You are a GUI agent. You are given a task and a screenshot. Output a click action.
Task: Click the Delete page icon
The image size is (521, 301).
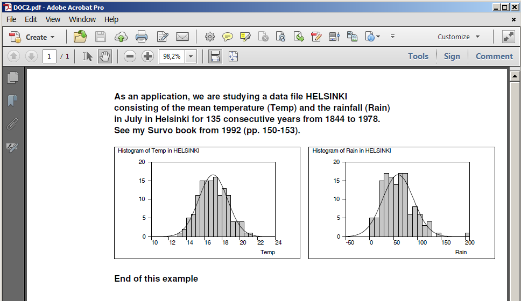point(263,37)
